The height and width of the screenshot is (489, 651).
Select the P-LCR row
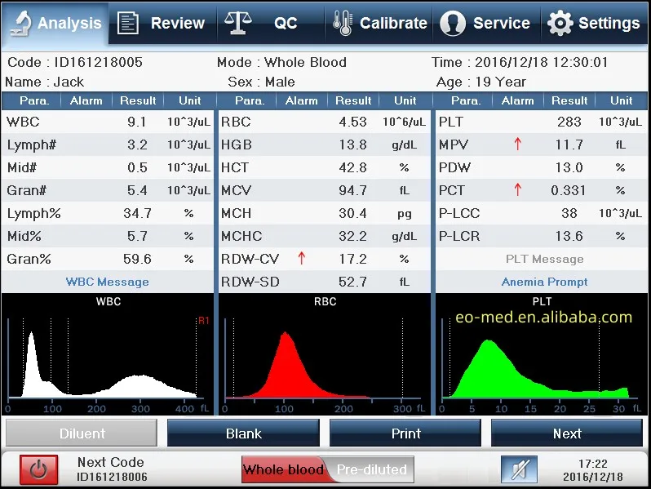tap(542, 236)
